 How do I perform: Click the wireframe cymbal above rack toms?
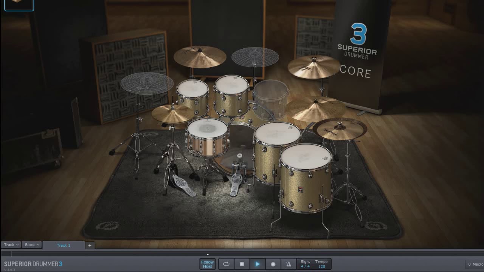[255, 57]
